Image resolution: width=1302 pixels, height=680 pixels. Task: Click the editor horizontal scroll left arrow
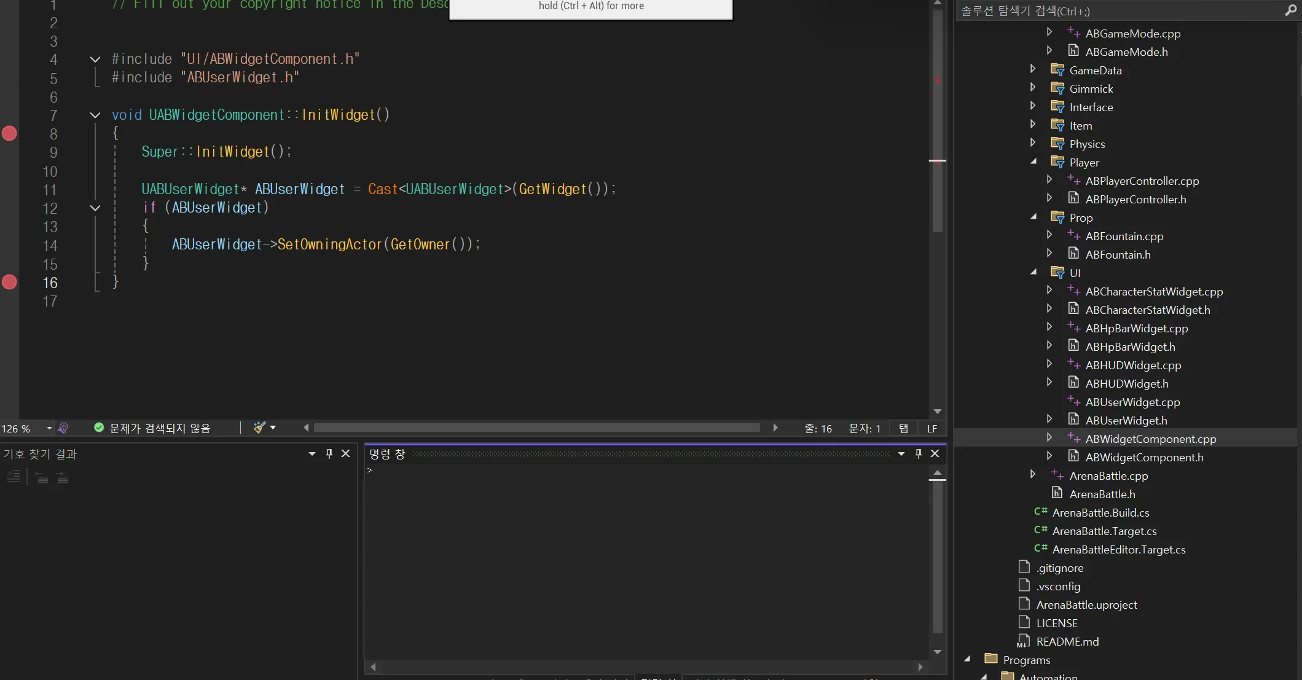[306, 428]
